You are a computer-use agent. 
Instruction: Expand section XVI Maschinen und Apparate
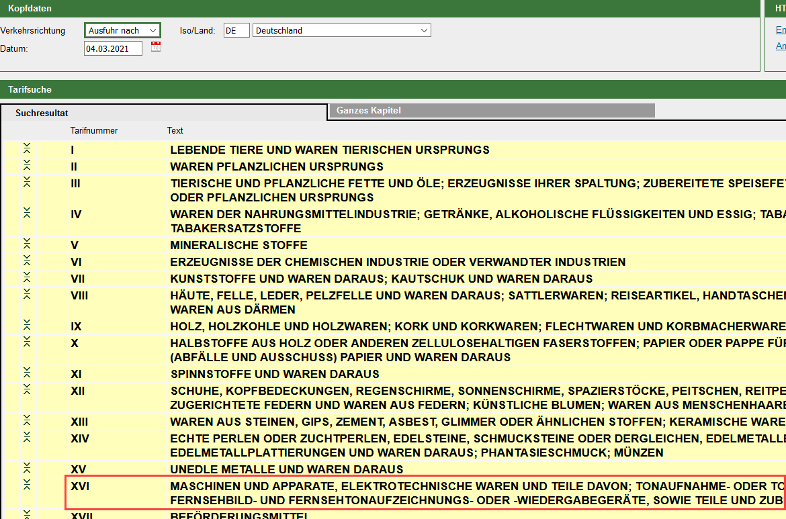pyautogui.click(x=27, y=485)
